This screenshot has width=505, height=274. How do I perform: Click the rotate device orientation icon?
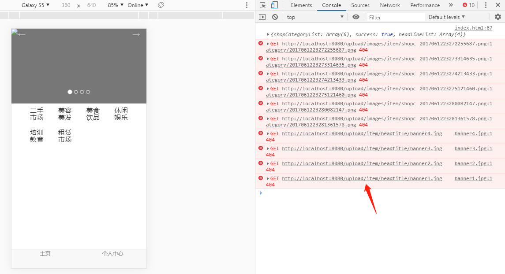[161, 5]
